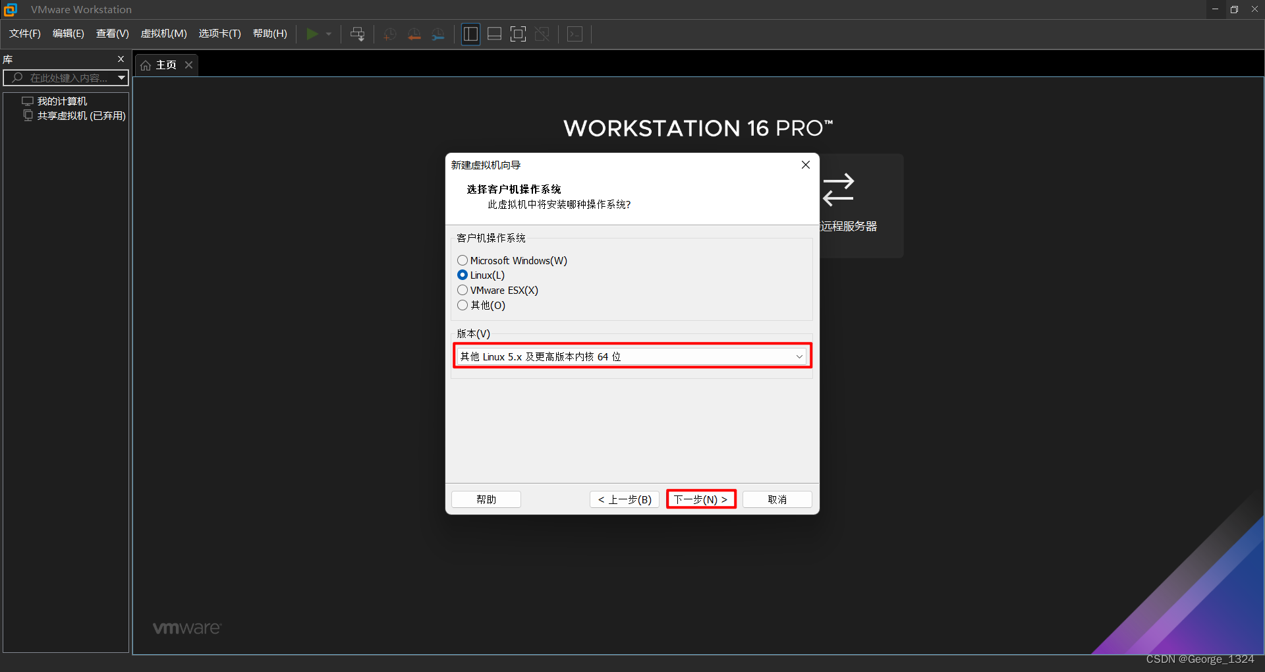Open 帮助(H) menu
Viewport: 1265px width, 672px height.
click(x=270, y=34)
